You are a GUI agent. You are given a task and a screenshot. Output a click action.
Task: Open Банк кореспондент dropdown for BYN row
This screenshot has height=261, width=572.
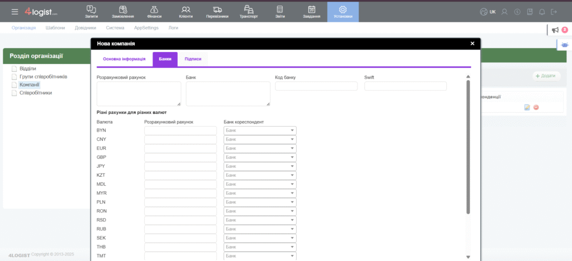coord(260,130)
